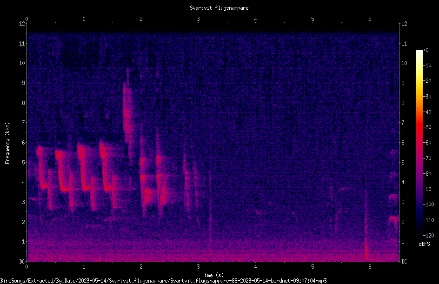Click the 12 kHz label on left axis

click(x=22, y=24)
